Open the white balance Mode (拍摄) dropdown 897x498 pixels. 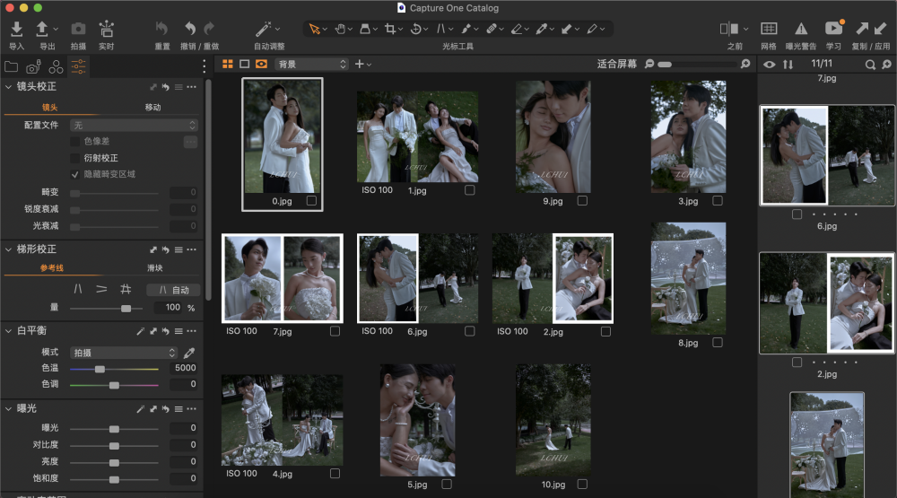tap(124, 353)
